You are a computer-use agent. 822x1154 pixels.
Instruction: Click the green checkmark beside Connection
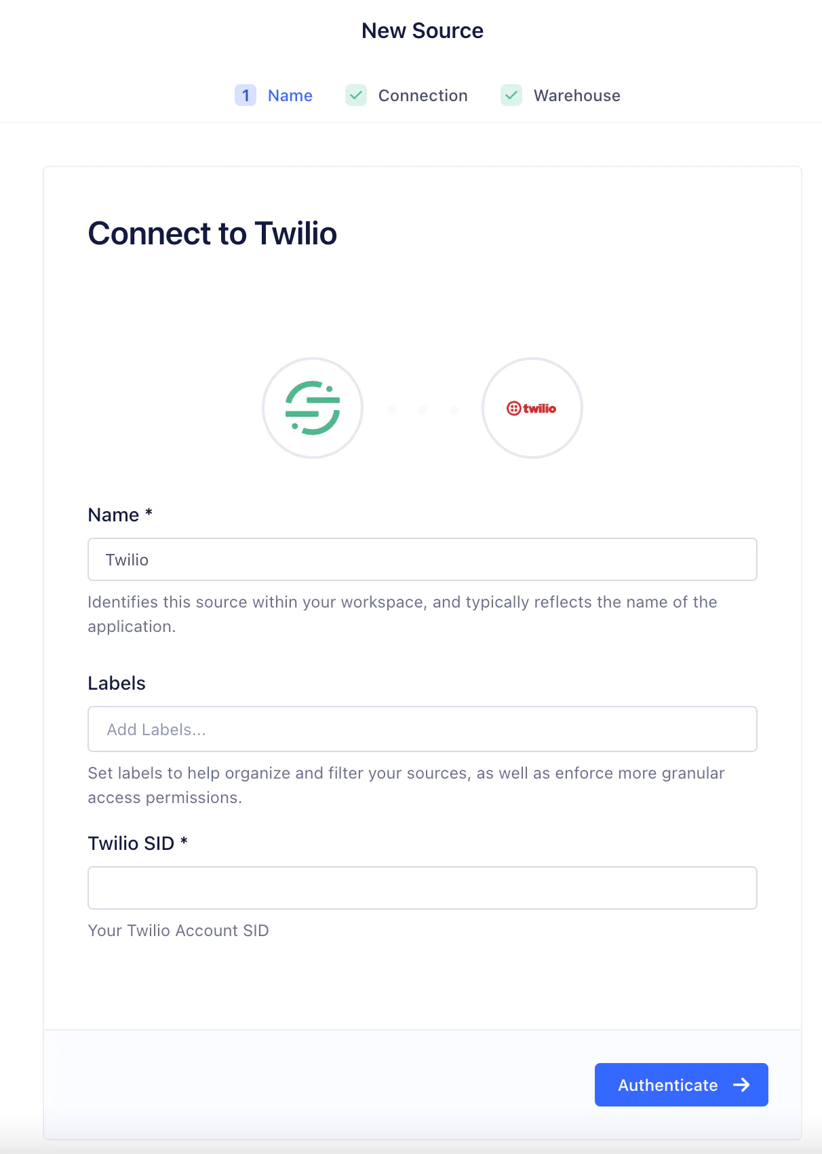click(x=356, y=96)
